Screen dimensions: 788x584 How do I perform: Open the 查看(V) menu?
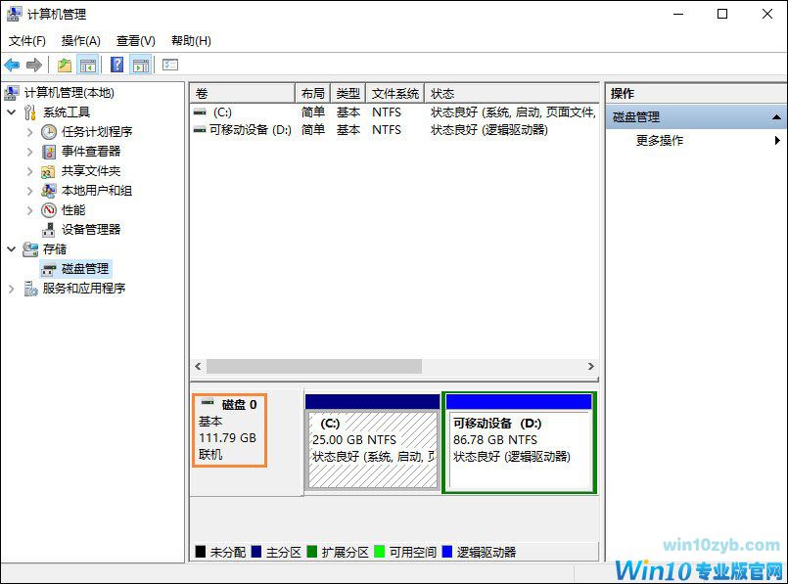(x=132, y=40)
